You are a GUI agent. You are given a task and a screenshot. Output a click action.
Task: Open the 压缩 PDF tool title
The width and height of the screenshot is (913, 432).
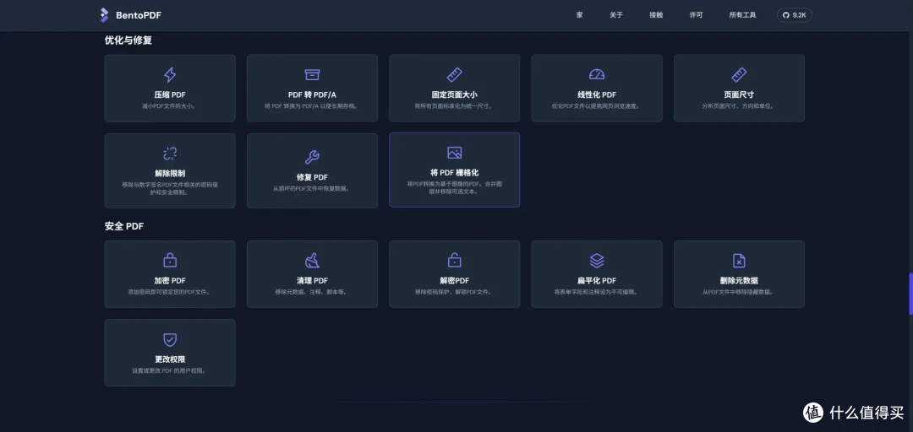point(170,94)
